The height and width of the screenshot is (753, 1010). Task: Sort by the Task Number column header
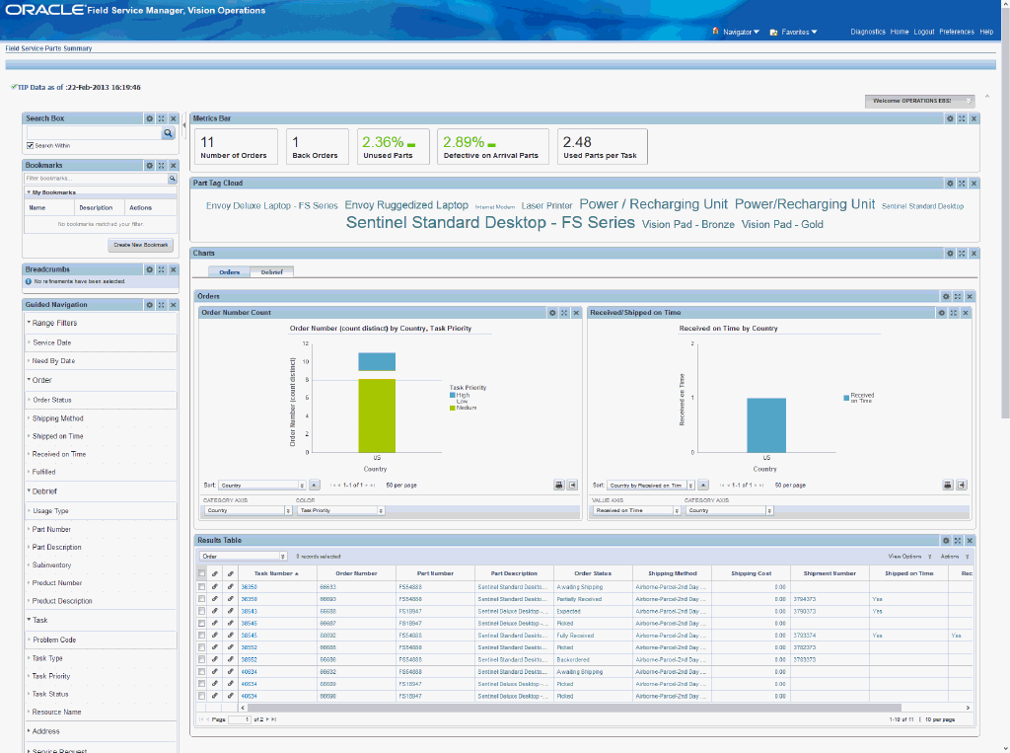tap(276, 573)
